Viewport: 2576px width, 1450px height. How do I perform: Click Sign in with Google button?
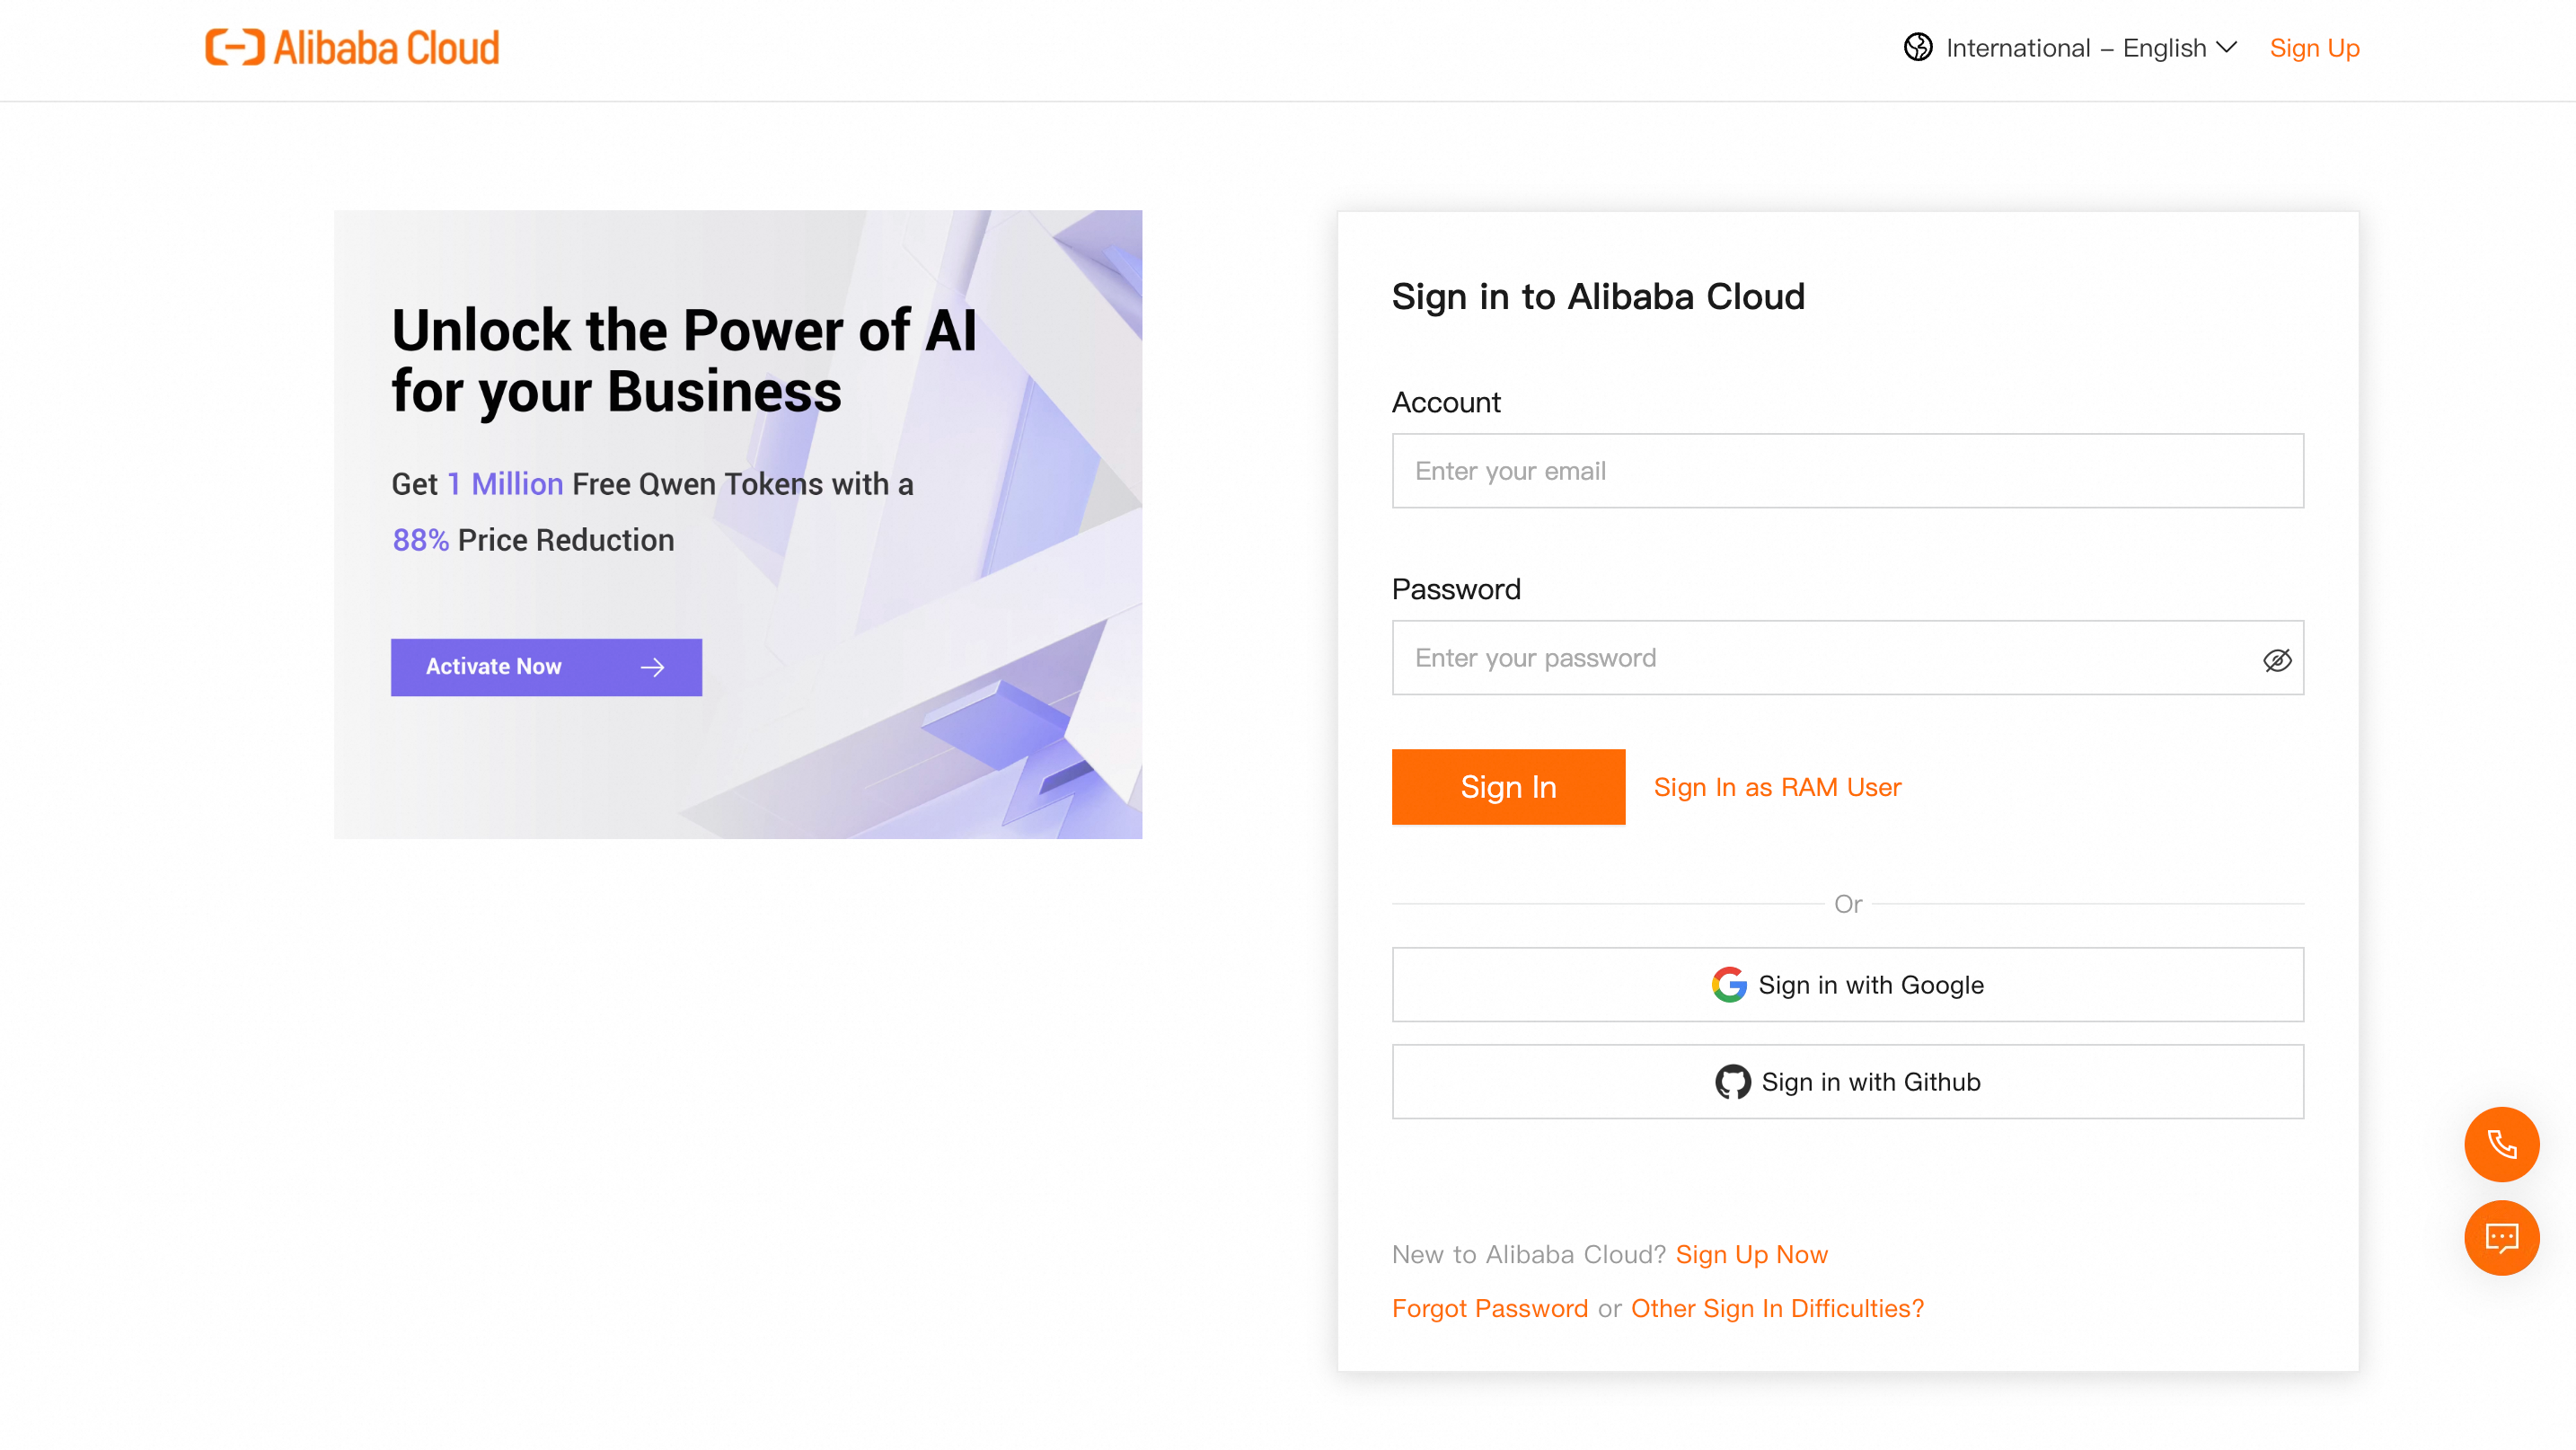(x=1847, y=985)
